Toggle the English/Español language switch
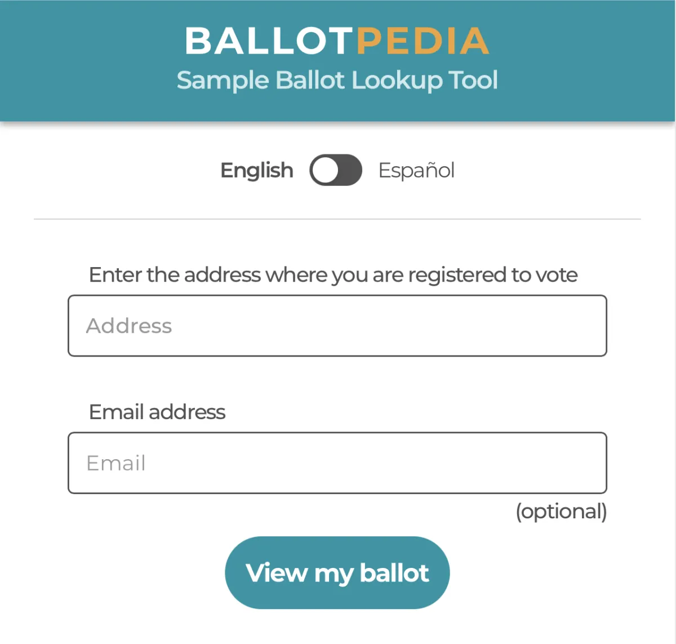 [x=336, y=170]
